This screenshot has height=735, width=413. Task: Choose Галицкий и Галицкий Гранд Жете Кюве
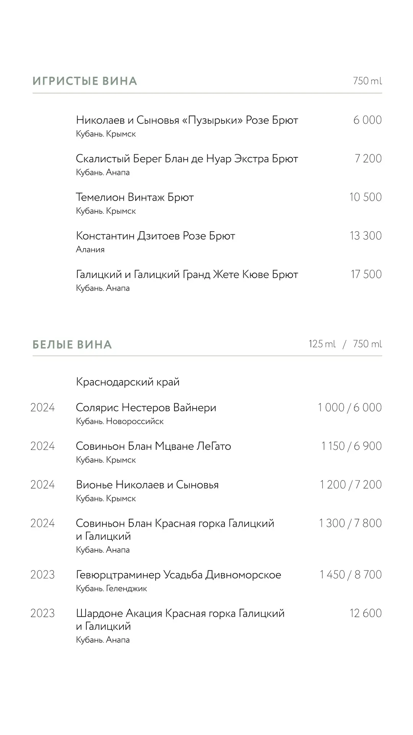point(187,274)
